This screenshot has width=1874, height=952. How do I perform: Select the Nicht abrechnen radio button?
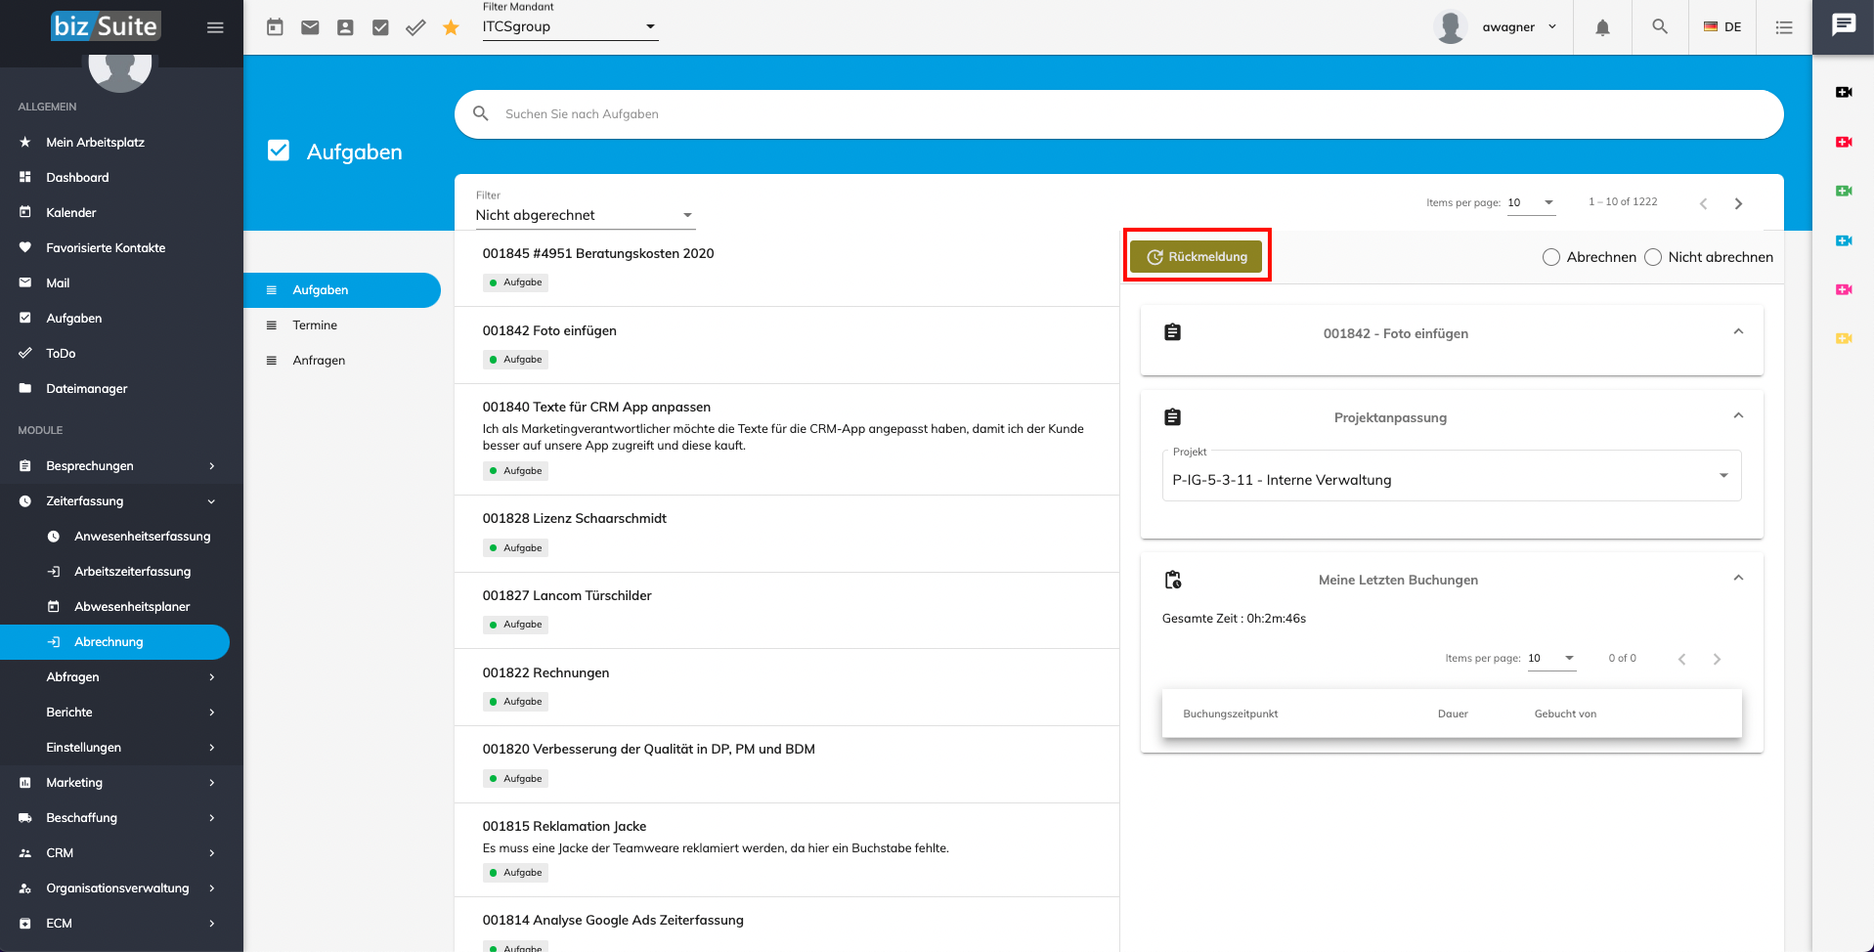click(1653, 257)
